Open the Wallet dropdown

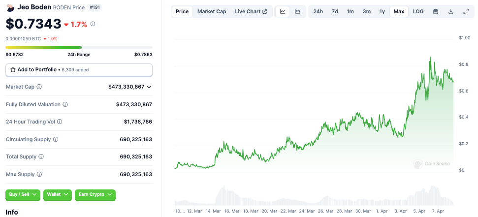point(58,194)
